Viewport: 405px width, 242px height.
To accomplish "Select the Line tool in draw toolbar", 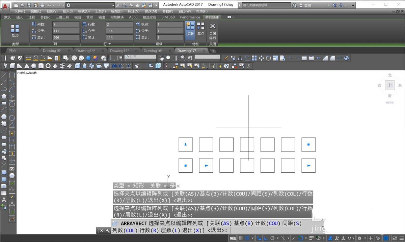I will click(x=4, y=75).
